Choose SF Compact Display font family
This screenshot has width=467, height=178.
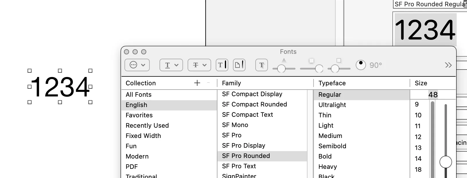coord(262,94)
